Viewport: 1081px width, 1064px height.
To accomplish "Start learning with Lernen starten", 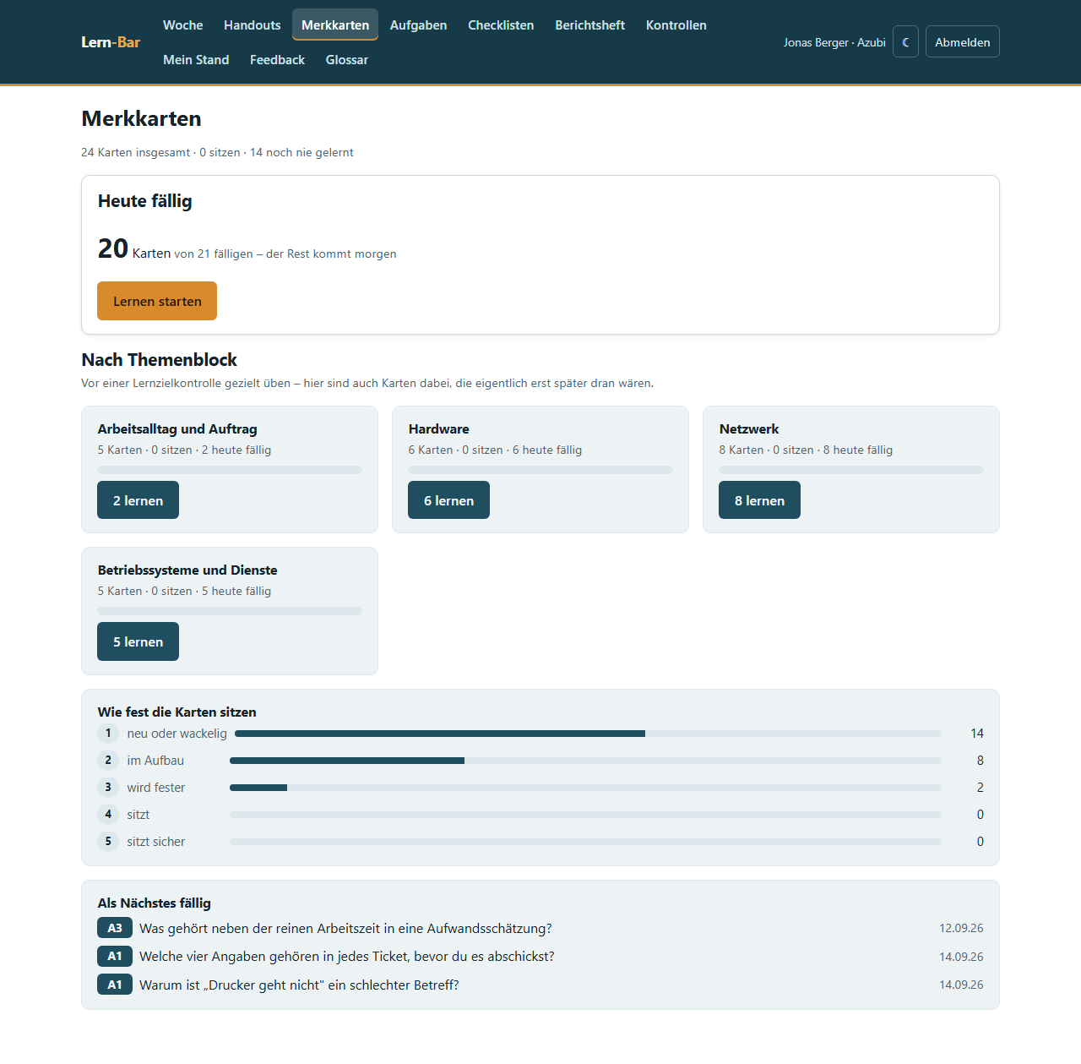I will (x=157, y=301).
